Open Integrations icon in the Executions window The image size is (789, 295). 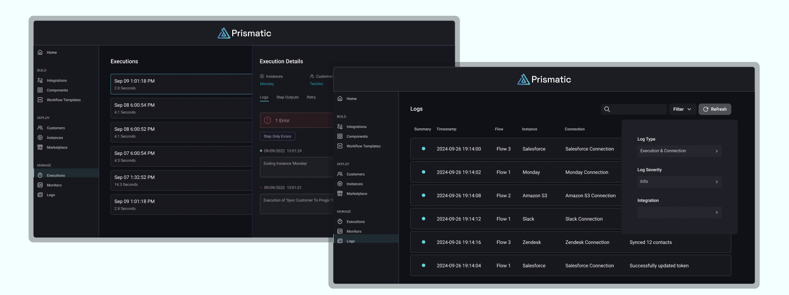click(40, 80)
